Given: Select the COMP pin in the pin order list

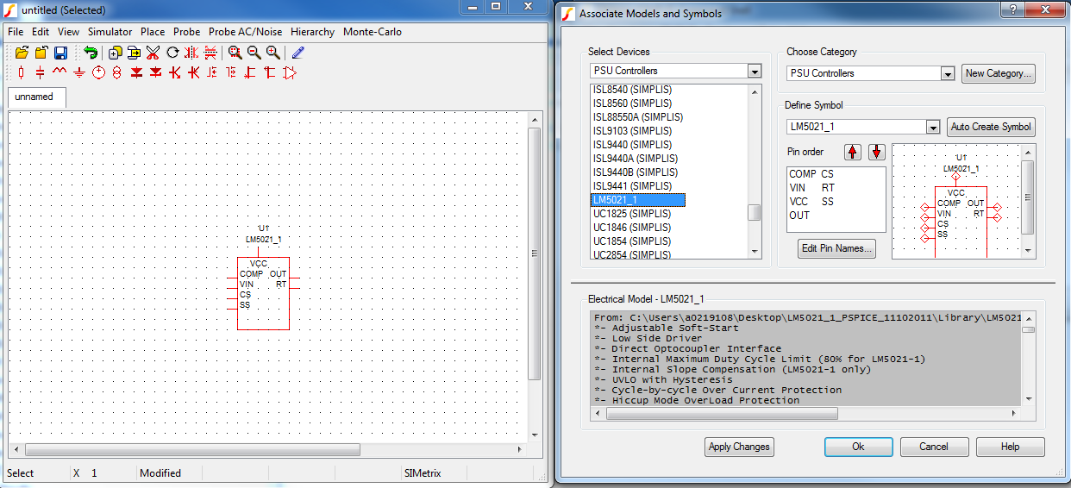Looking at the screenshot, I should pyautogui.click(x=802, y=174).
